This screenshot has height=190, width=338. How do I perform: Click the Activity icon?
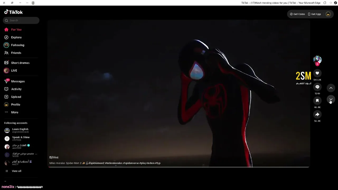pos(6,89)
